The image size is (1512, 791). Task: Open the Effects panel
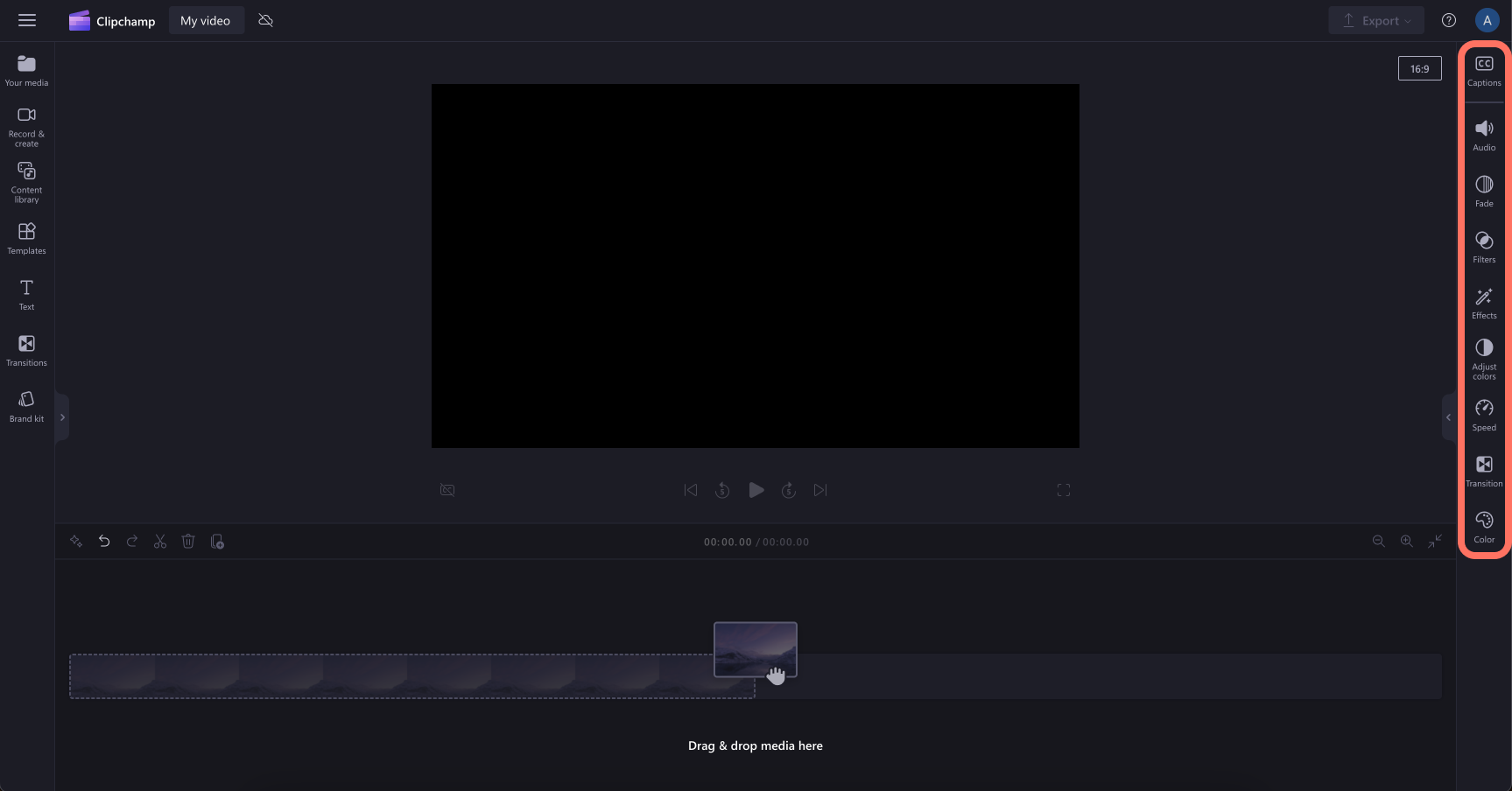1484,302
